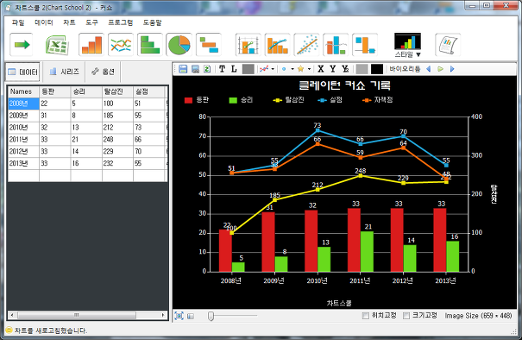This screenshot has width=522, height=340.
Task: Click the empty bottom row Names cell
Action: 23,175
